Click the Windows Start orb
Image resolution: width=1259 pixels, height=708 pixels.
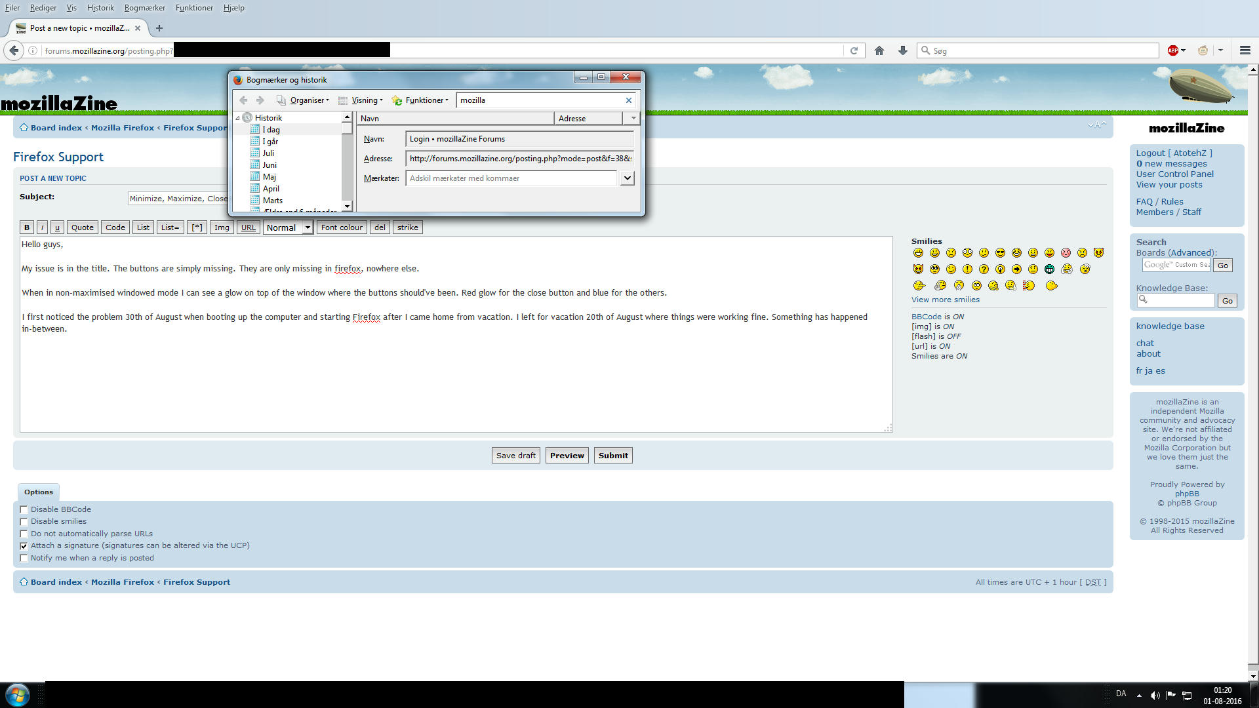click(x=17, y=694)
